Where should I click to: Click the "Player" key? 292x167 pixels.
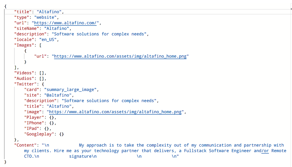pyautogui.click(x=34, y=118)
